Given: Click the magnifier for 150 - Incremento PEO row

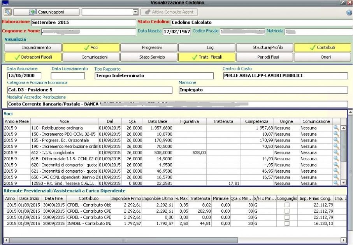Looking at the screenshot, I should coord(336,134).
